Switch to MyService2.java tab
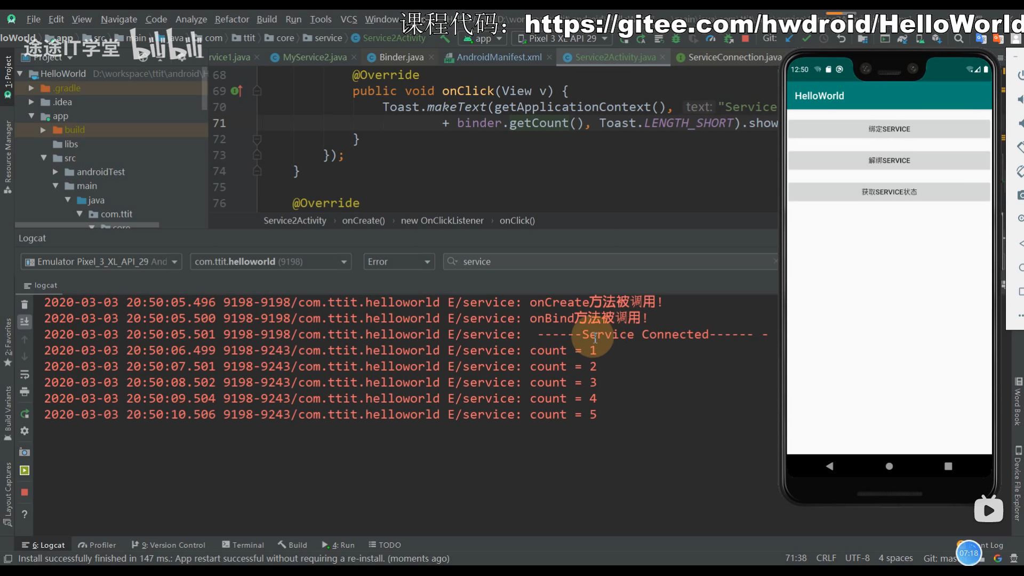The width and height of the screenshot is (1024, 576). coord(315,57)
